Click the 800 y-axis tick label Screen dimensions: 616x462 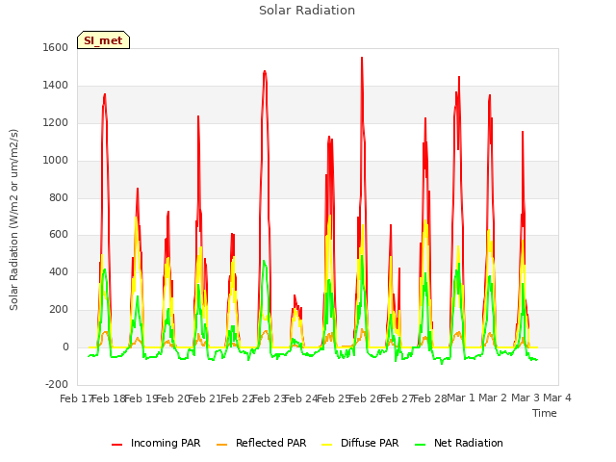[x=59, y=197]
